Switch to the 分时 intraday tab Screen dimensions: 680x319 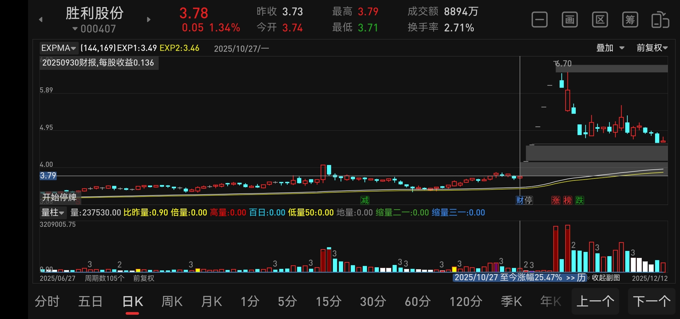[47, 301]
